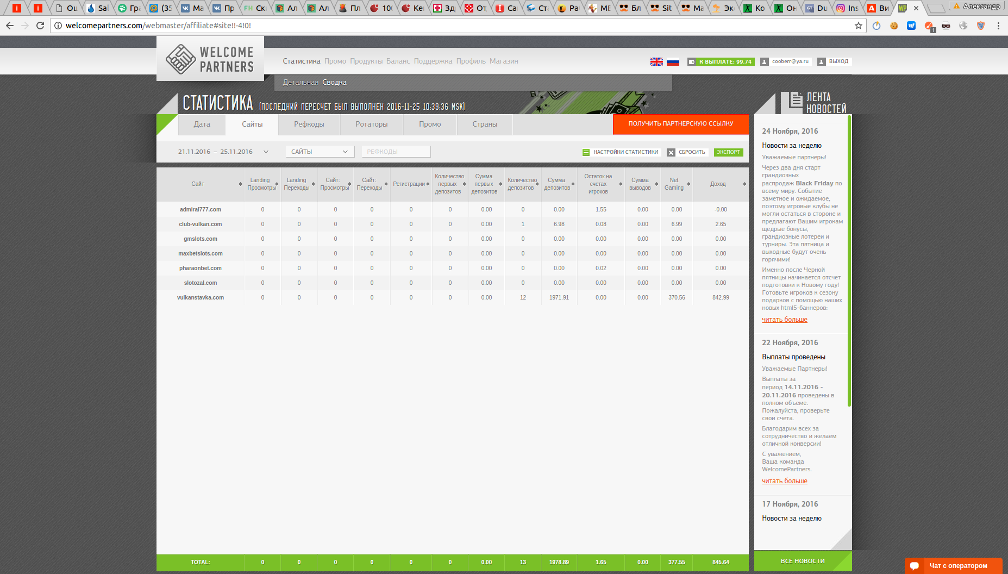
Task: Click club-vulkan.com site row
Action: [452, 224]
